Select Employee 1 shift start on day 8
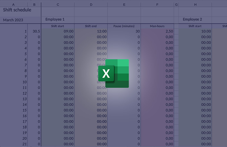This screenshot has width=227, height=147. coord(58,71)
